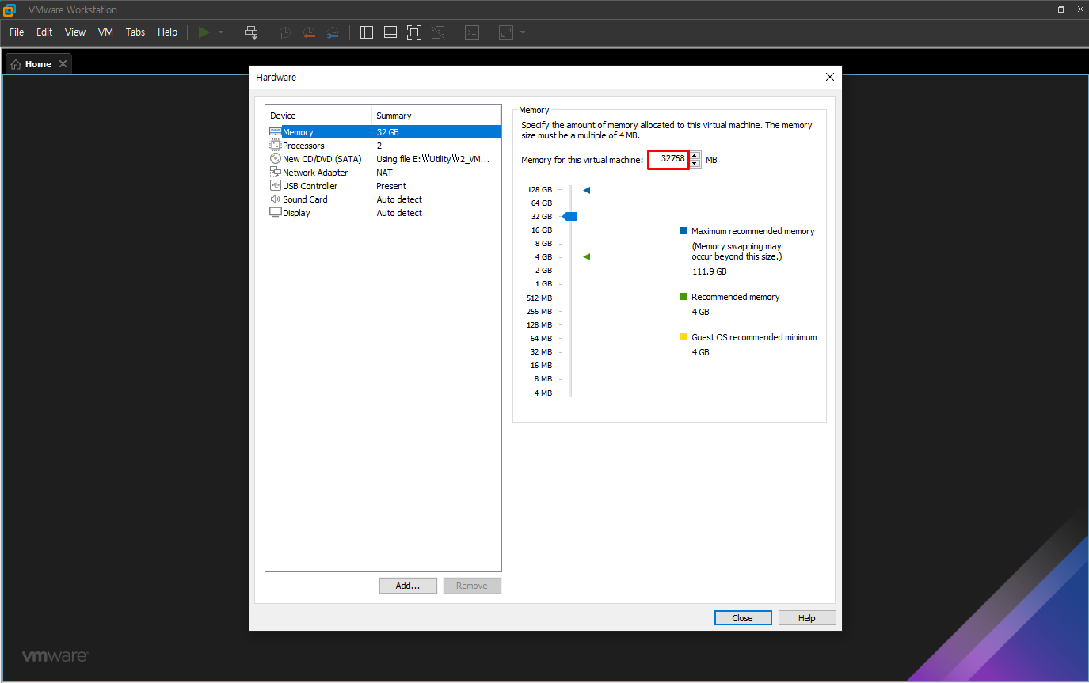The image size is (1089, 683).
Task: Click the Guest OS recommended minimum label
Action: [x=754, y=337]
